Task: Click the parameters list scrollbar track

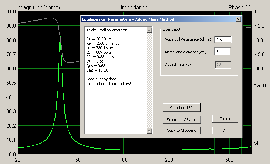Action: (149, 80)
